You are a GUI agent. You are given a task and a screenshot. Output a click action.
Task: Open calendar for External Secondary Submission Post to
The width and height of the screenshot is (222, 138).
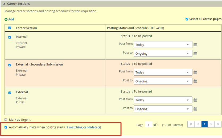(x=195, y=81)
